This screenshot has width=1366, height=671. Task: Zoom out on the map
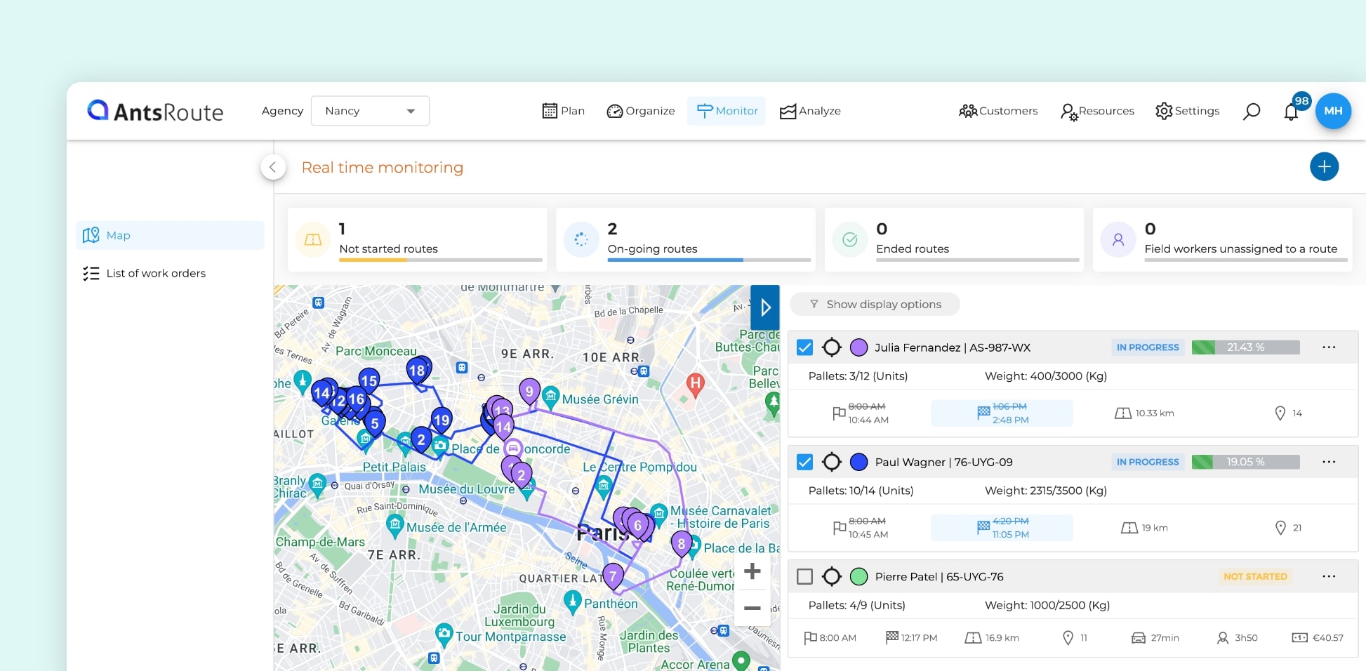752,608
